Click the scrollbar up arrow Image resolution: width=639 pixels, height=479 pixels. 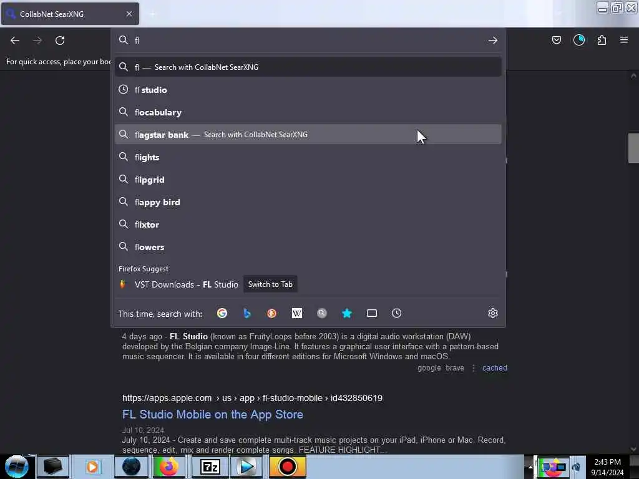tap(633, 75)
